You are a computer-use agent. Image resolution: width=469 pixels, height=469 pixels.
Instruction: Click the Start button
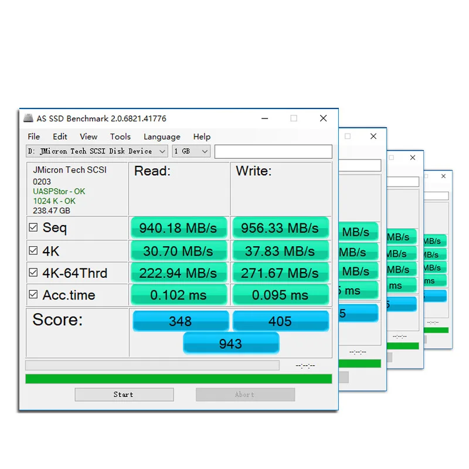point(124,395)
